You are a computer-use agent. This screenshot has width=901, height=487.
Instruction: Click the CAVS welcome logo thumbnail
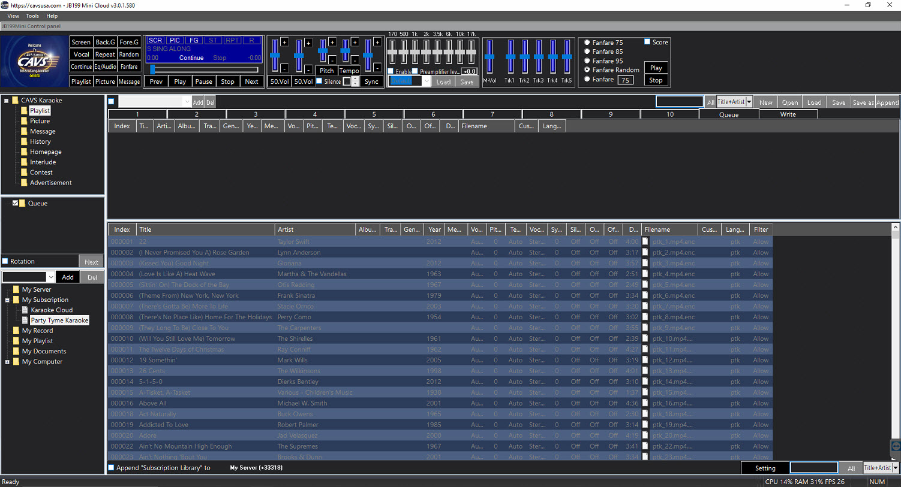pos(35,62)
